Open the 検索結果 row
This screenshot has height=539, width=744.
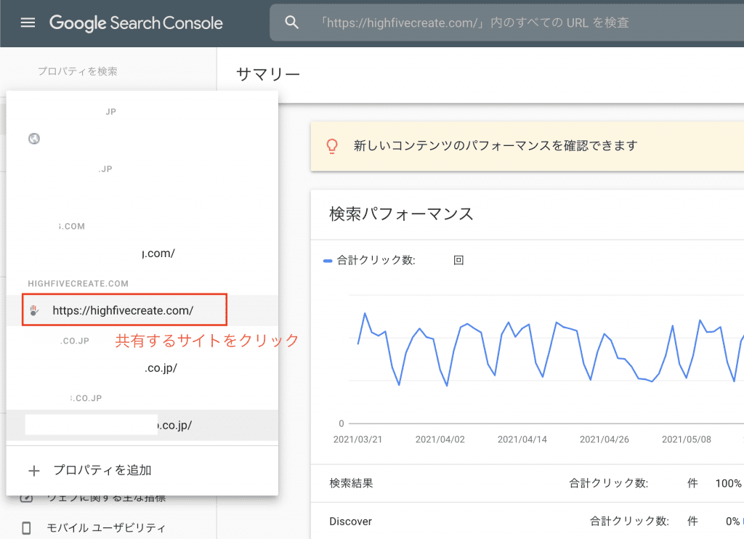pyautogui.click(x=527, y=484)
